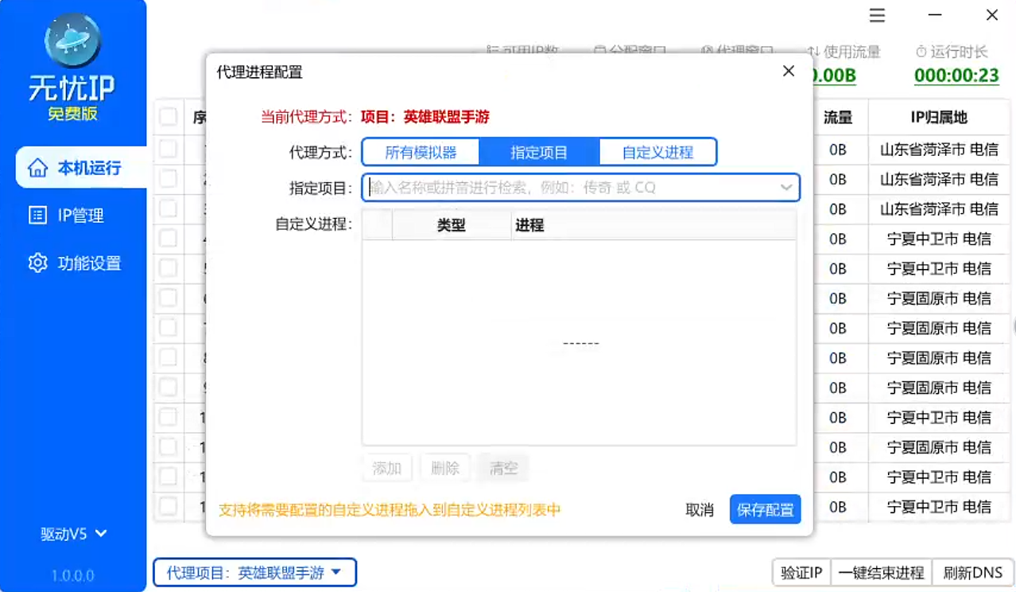Click the 流量 column header
The width and height of the screenshot is (1016, 592).
(x=838, y=118)
